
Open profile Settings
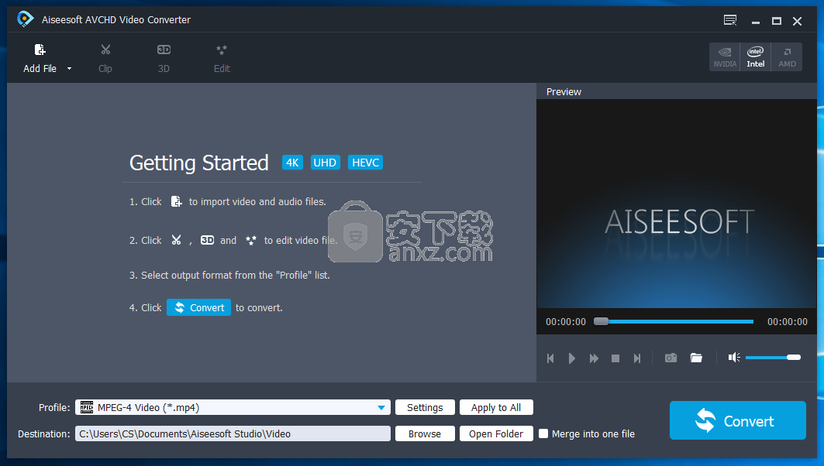point(425,407)
